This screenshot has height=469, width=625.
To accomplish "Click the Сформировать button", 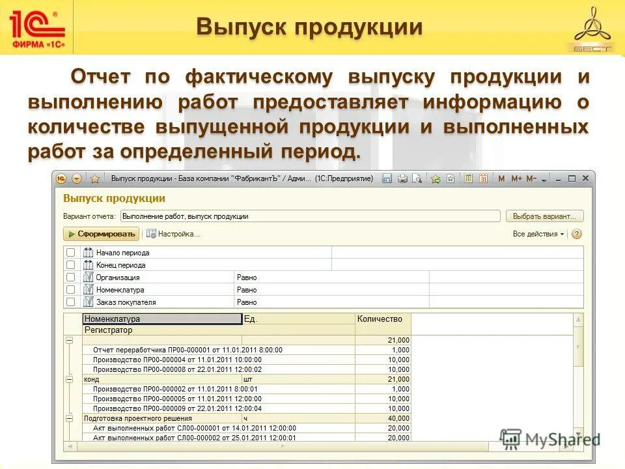I will click(102, 234).
